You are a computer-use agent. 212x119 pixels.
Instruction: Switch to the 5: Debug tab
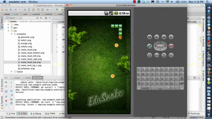[x=36, y=114]
